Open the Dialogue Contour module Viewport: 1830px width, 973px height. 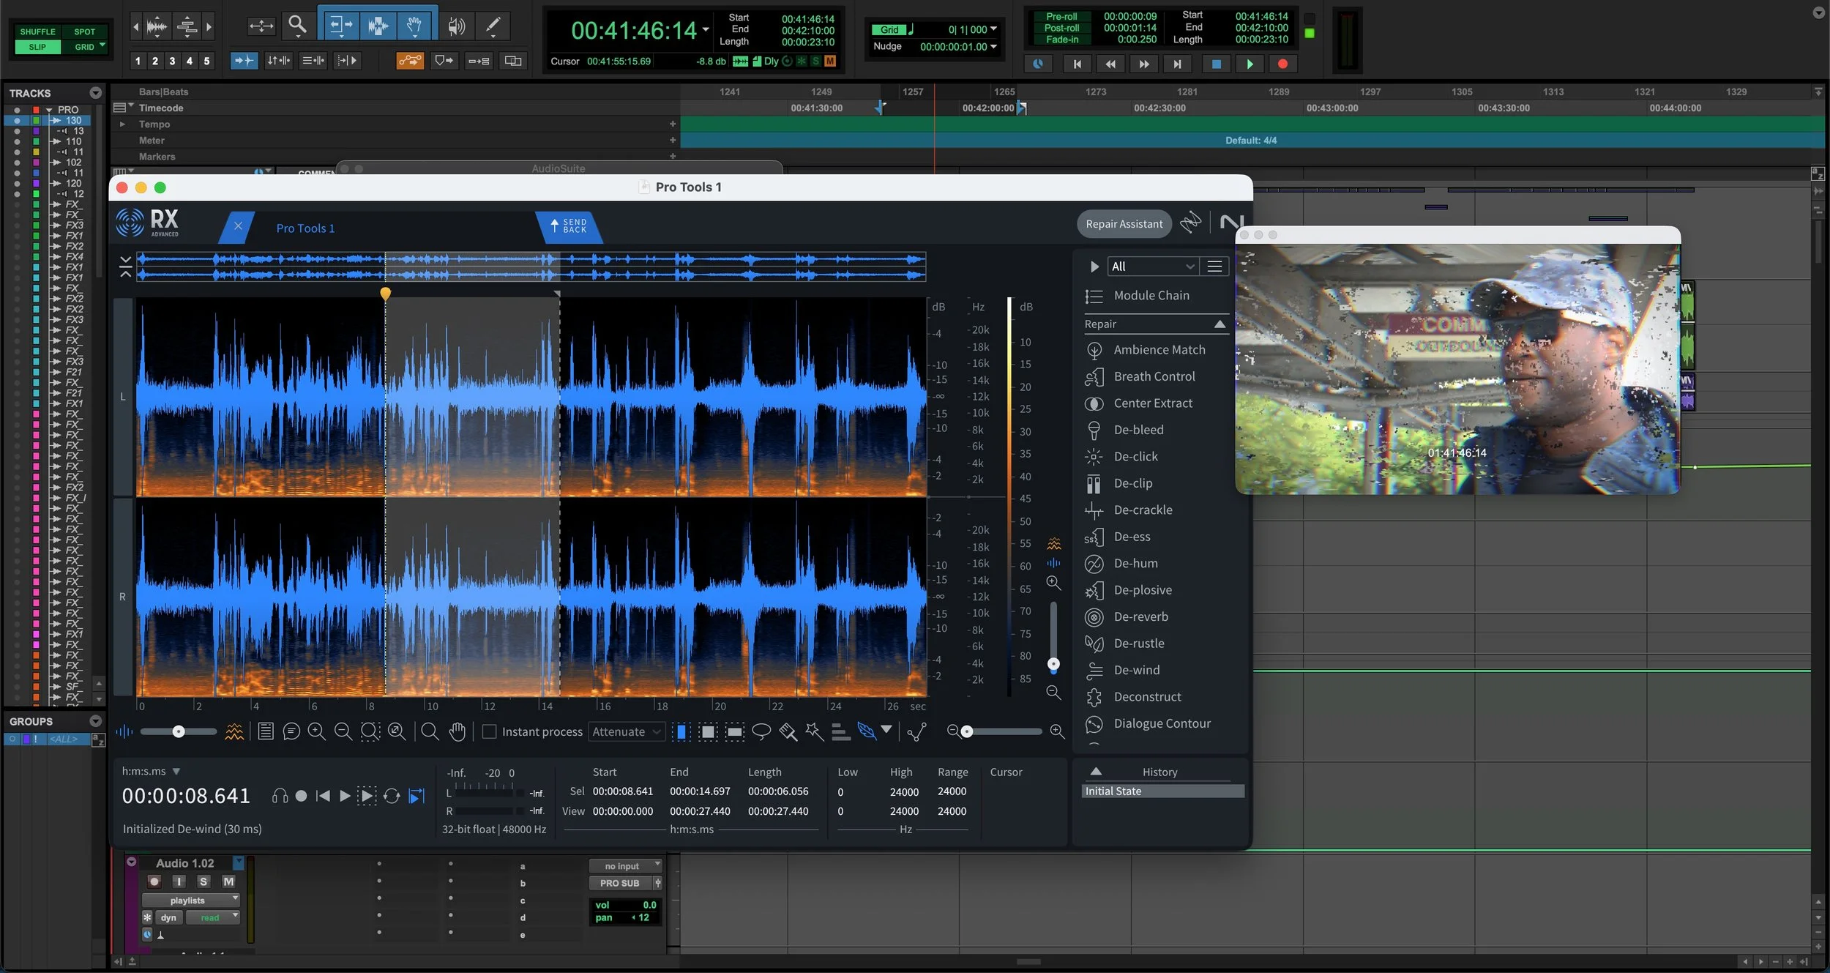pyautogui.click(x=1162, y=723)
